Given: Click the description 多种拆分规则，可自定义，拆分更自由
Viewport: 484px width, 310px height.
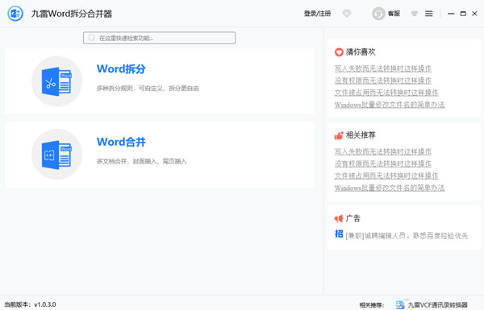Looking at the screenshot, I should [148, 89].
